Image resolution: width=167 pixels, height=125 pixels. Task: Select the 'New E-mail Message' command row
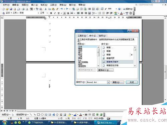click(x=118, y=62)
